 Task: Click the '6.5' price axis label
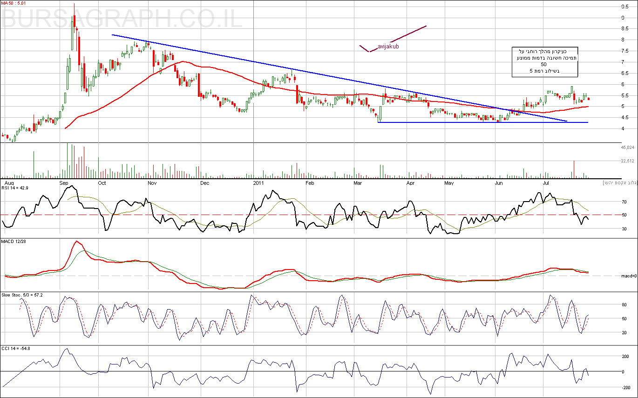[624, 74]
